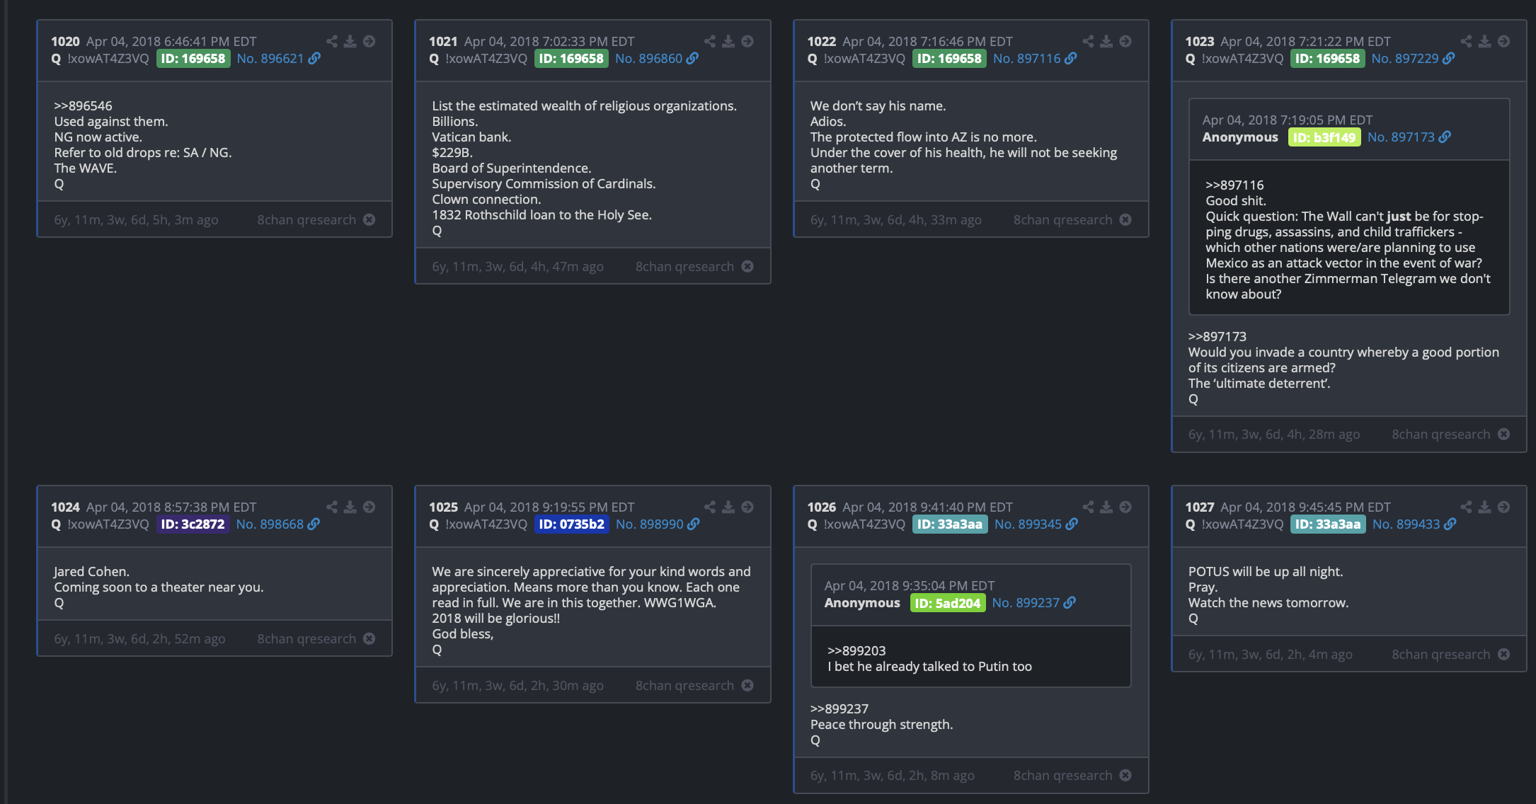
Task: Click purple ID: 3c2872 badge
Action: point(193,524)
